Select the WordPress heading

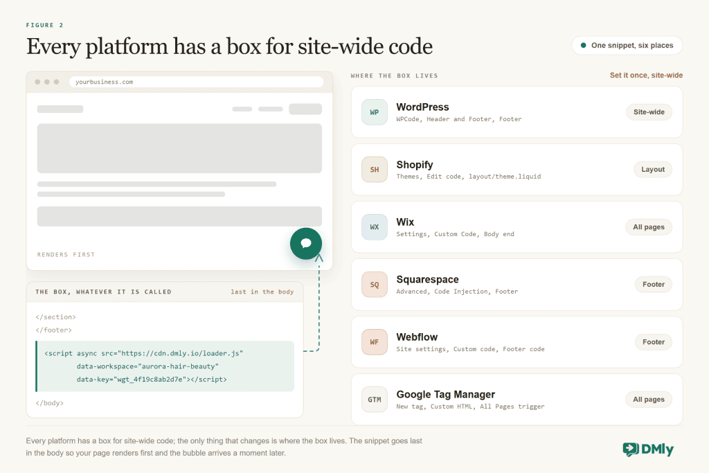point(423,107)
